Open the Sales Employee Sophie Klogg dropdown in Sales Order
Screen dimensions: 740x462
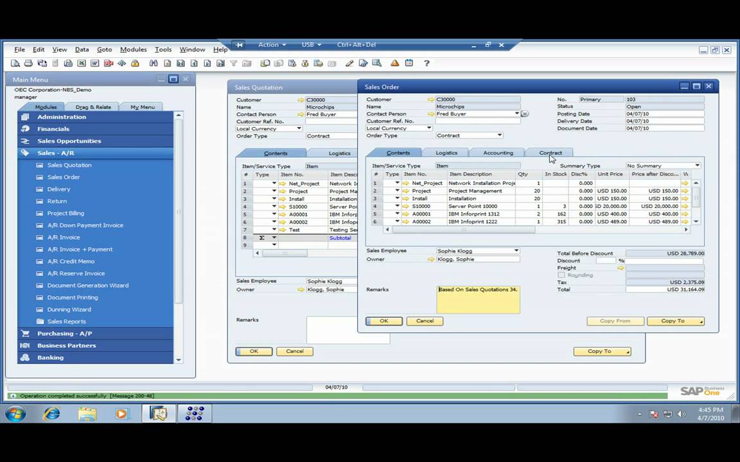pyautogui.click(x=516, y=251)
